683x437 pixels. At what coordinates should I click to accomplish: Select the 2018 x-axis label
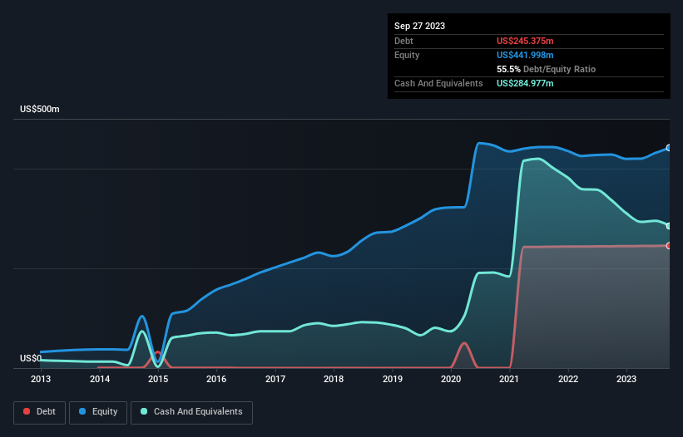(334, 379)
